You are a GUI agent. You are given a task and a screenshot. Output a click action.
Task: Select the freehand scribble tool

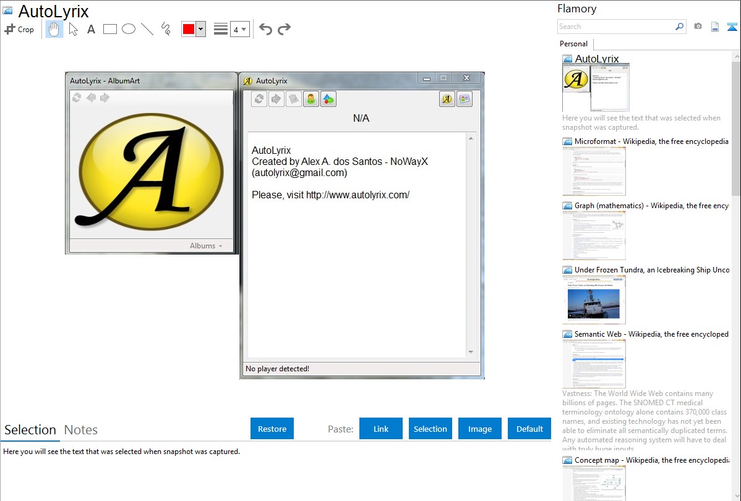pos(166,29)
